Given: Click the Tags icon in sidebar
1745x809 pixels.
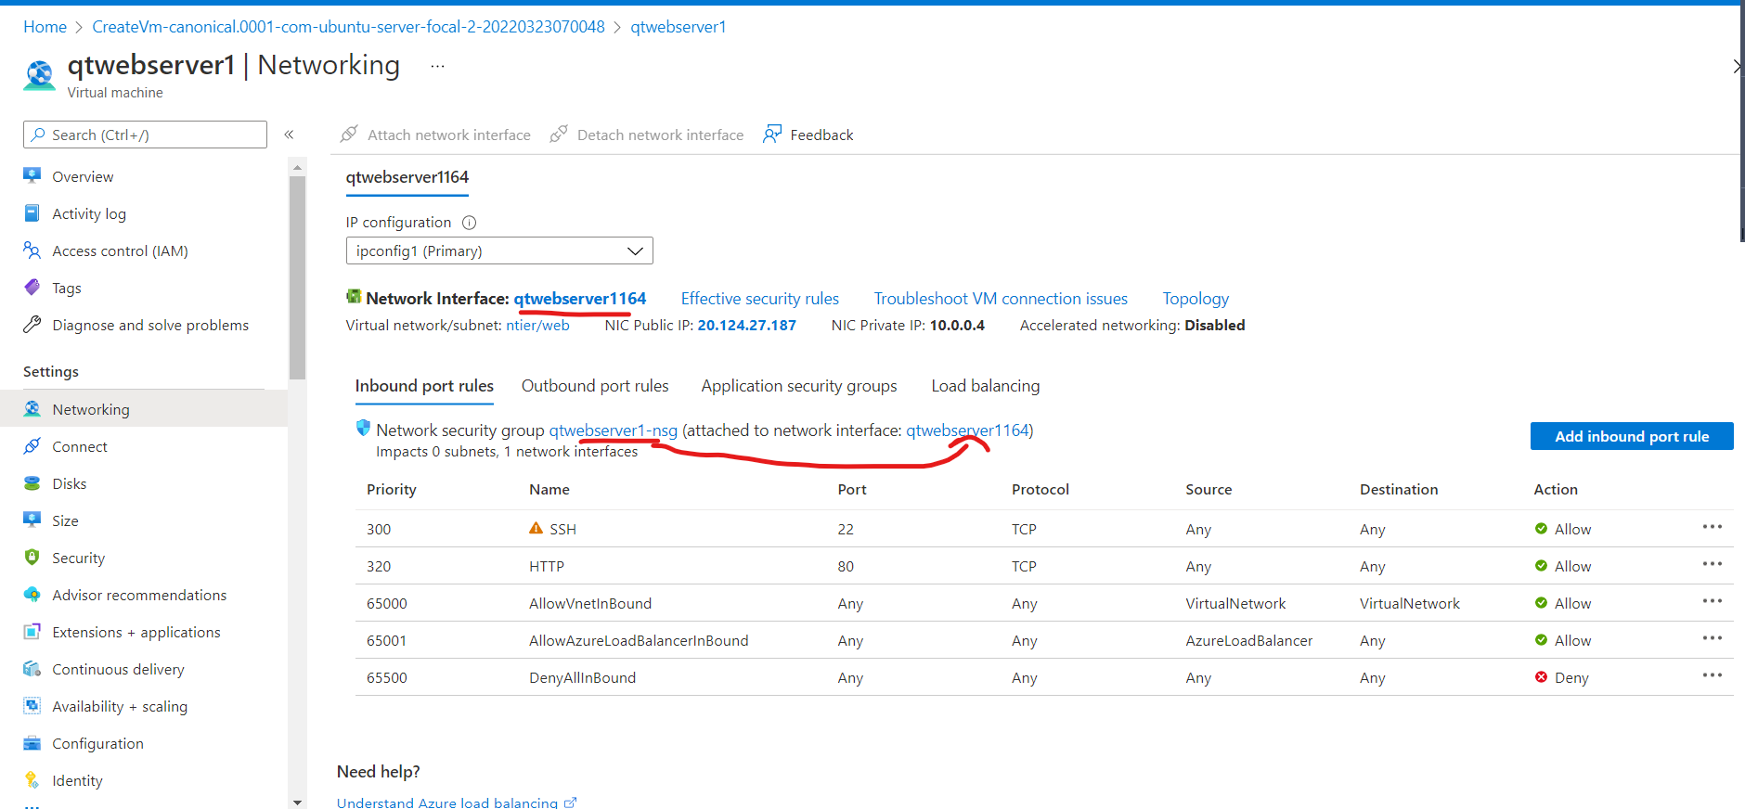Looking at the screenshot, I should (32, 288).
